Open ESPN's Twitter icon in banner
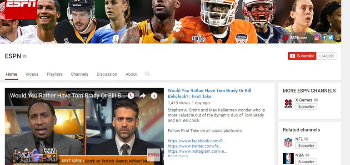 (x=331, y=38)
